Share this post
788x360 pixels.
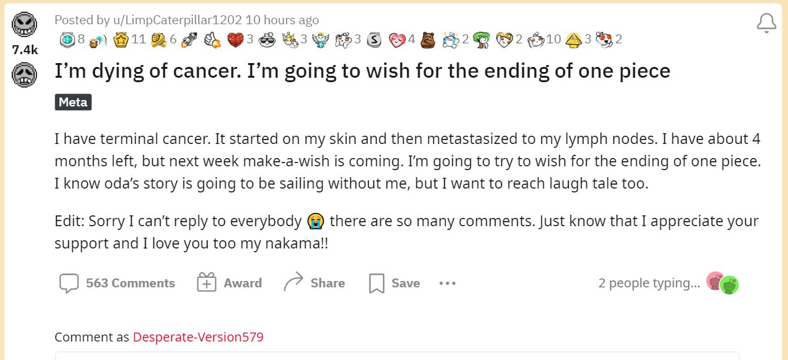pyautogui.click(x=315, y=283)
